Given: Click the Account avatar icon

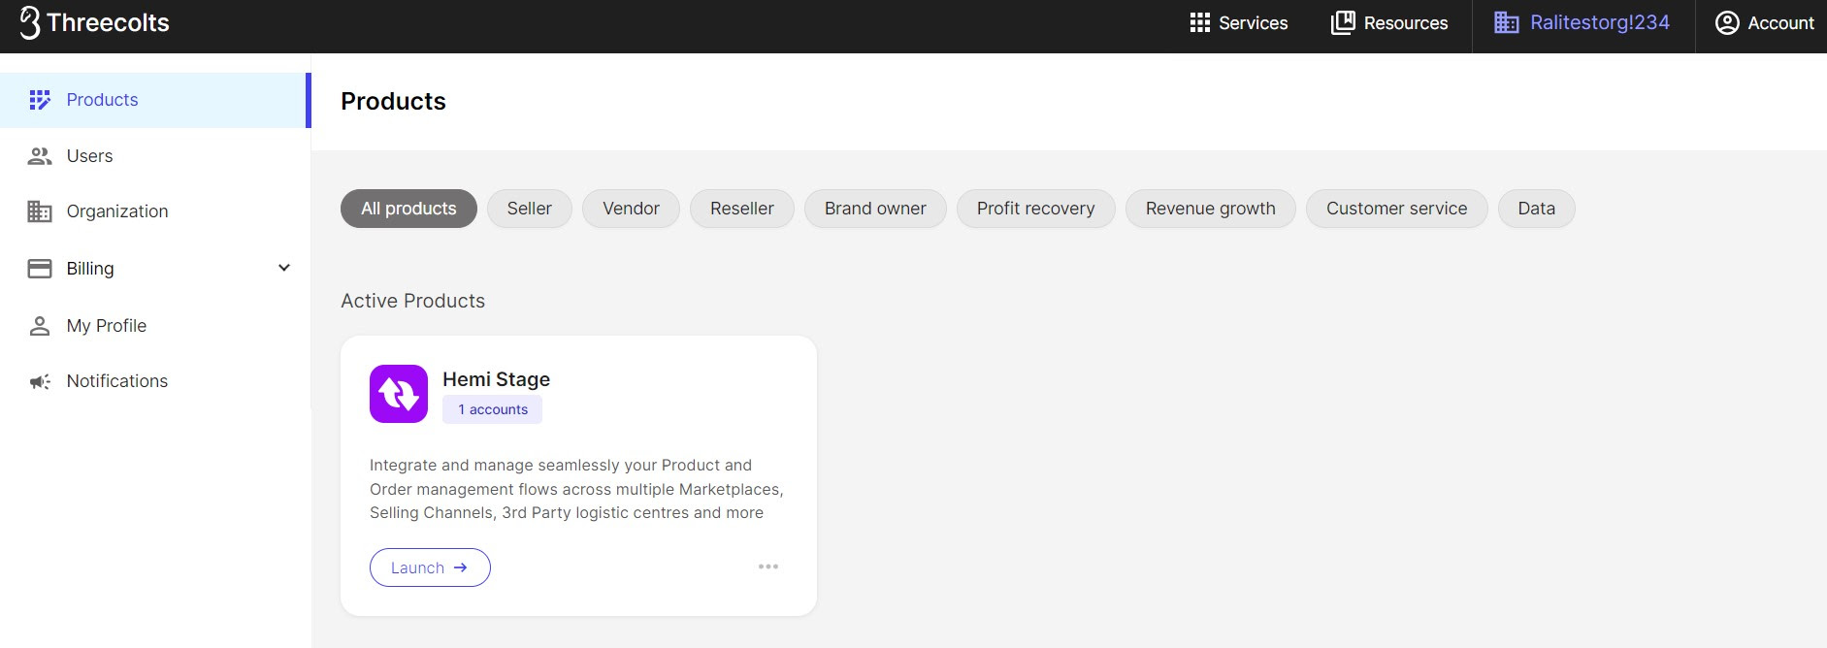Looking at the screenshot, I should (x=1727, y=22).
